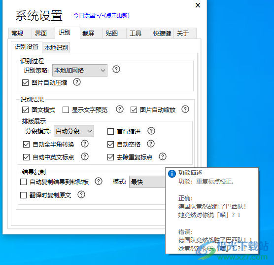274x265 pixels.
Task: Open the 贴图 tab
Action: (x=115, y=33)
